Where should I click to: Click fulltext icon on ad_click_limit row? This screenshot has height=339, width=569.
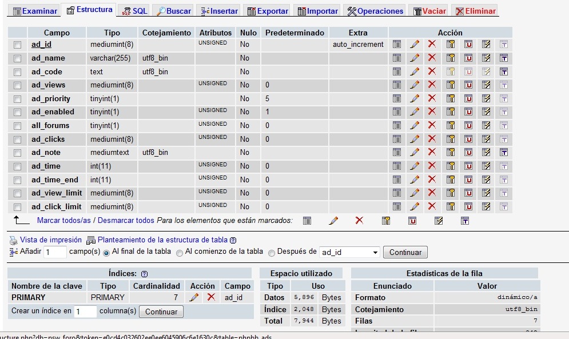504,207
